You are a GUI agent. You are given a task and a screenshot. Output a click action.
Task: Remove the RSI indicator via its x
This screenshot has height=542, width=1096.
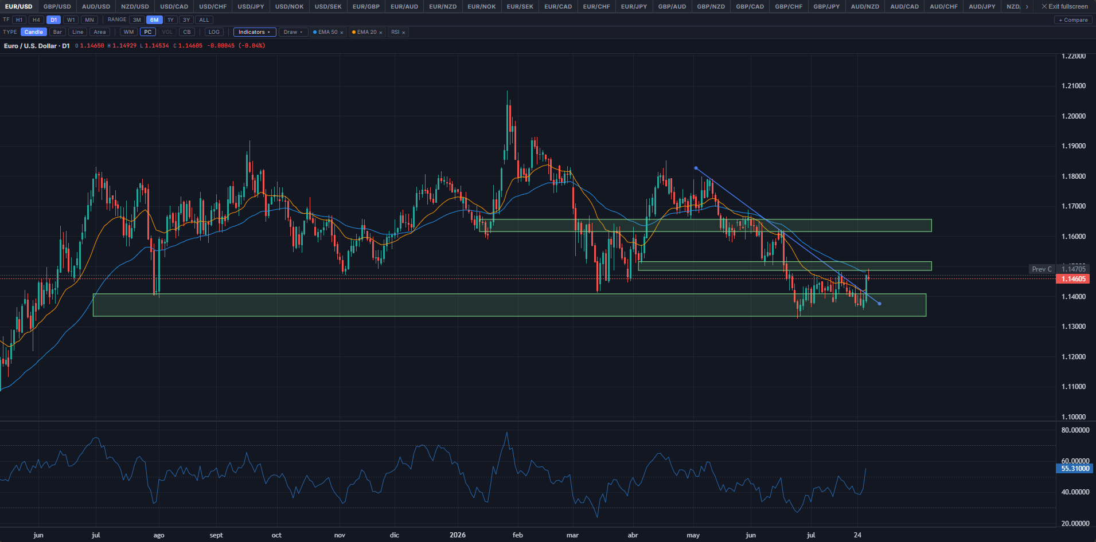404,33
